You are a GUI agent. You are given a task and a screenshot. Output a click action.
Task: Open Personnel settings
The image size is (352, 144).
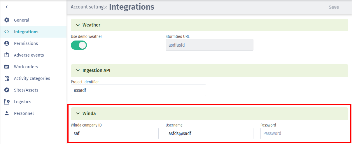click(x=33, y=113)
